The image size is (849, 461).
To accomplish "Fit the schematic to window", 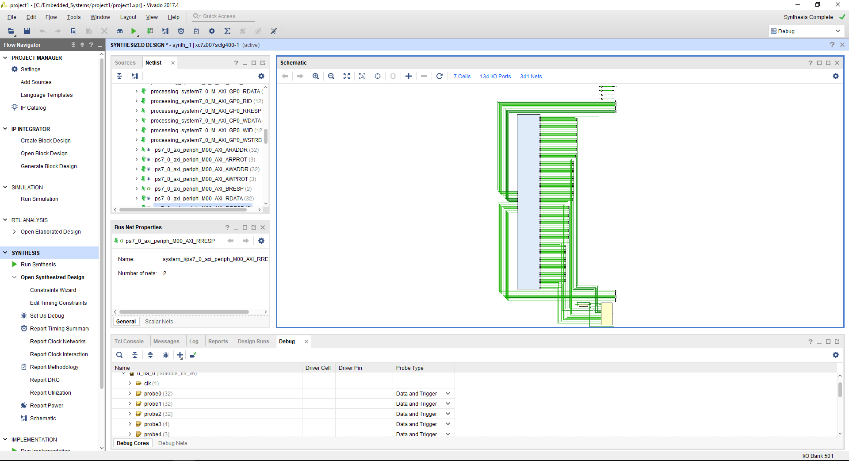I will 347,76.
